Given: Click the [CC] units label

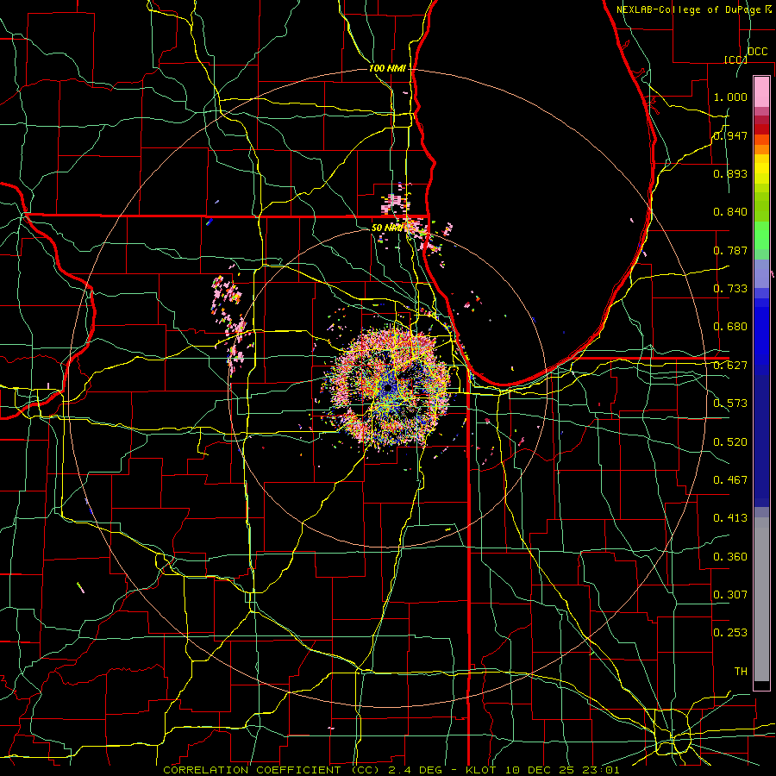Looking at the screenshot, I should pos(736,59).
